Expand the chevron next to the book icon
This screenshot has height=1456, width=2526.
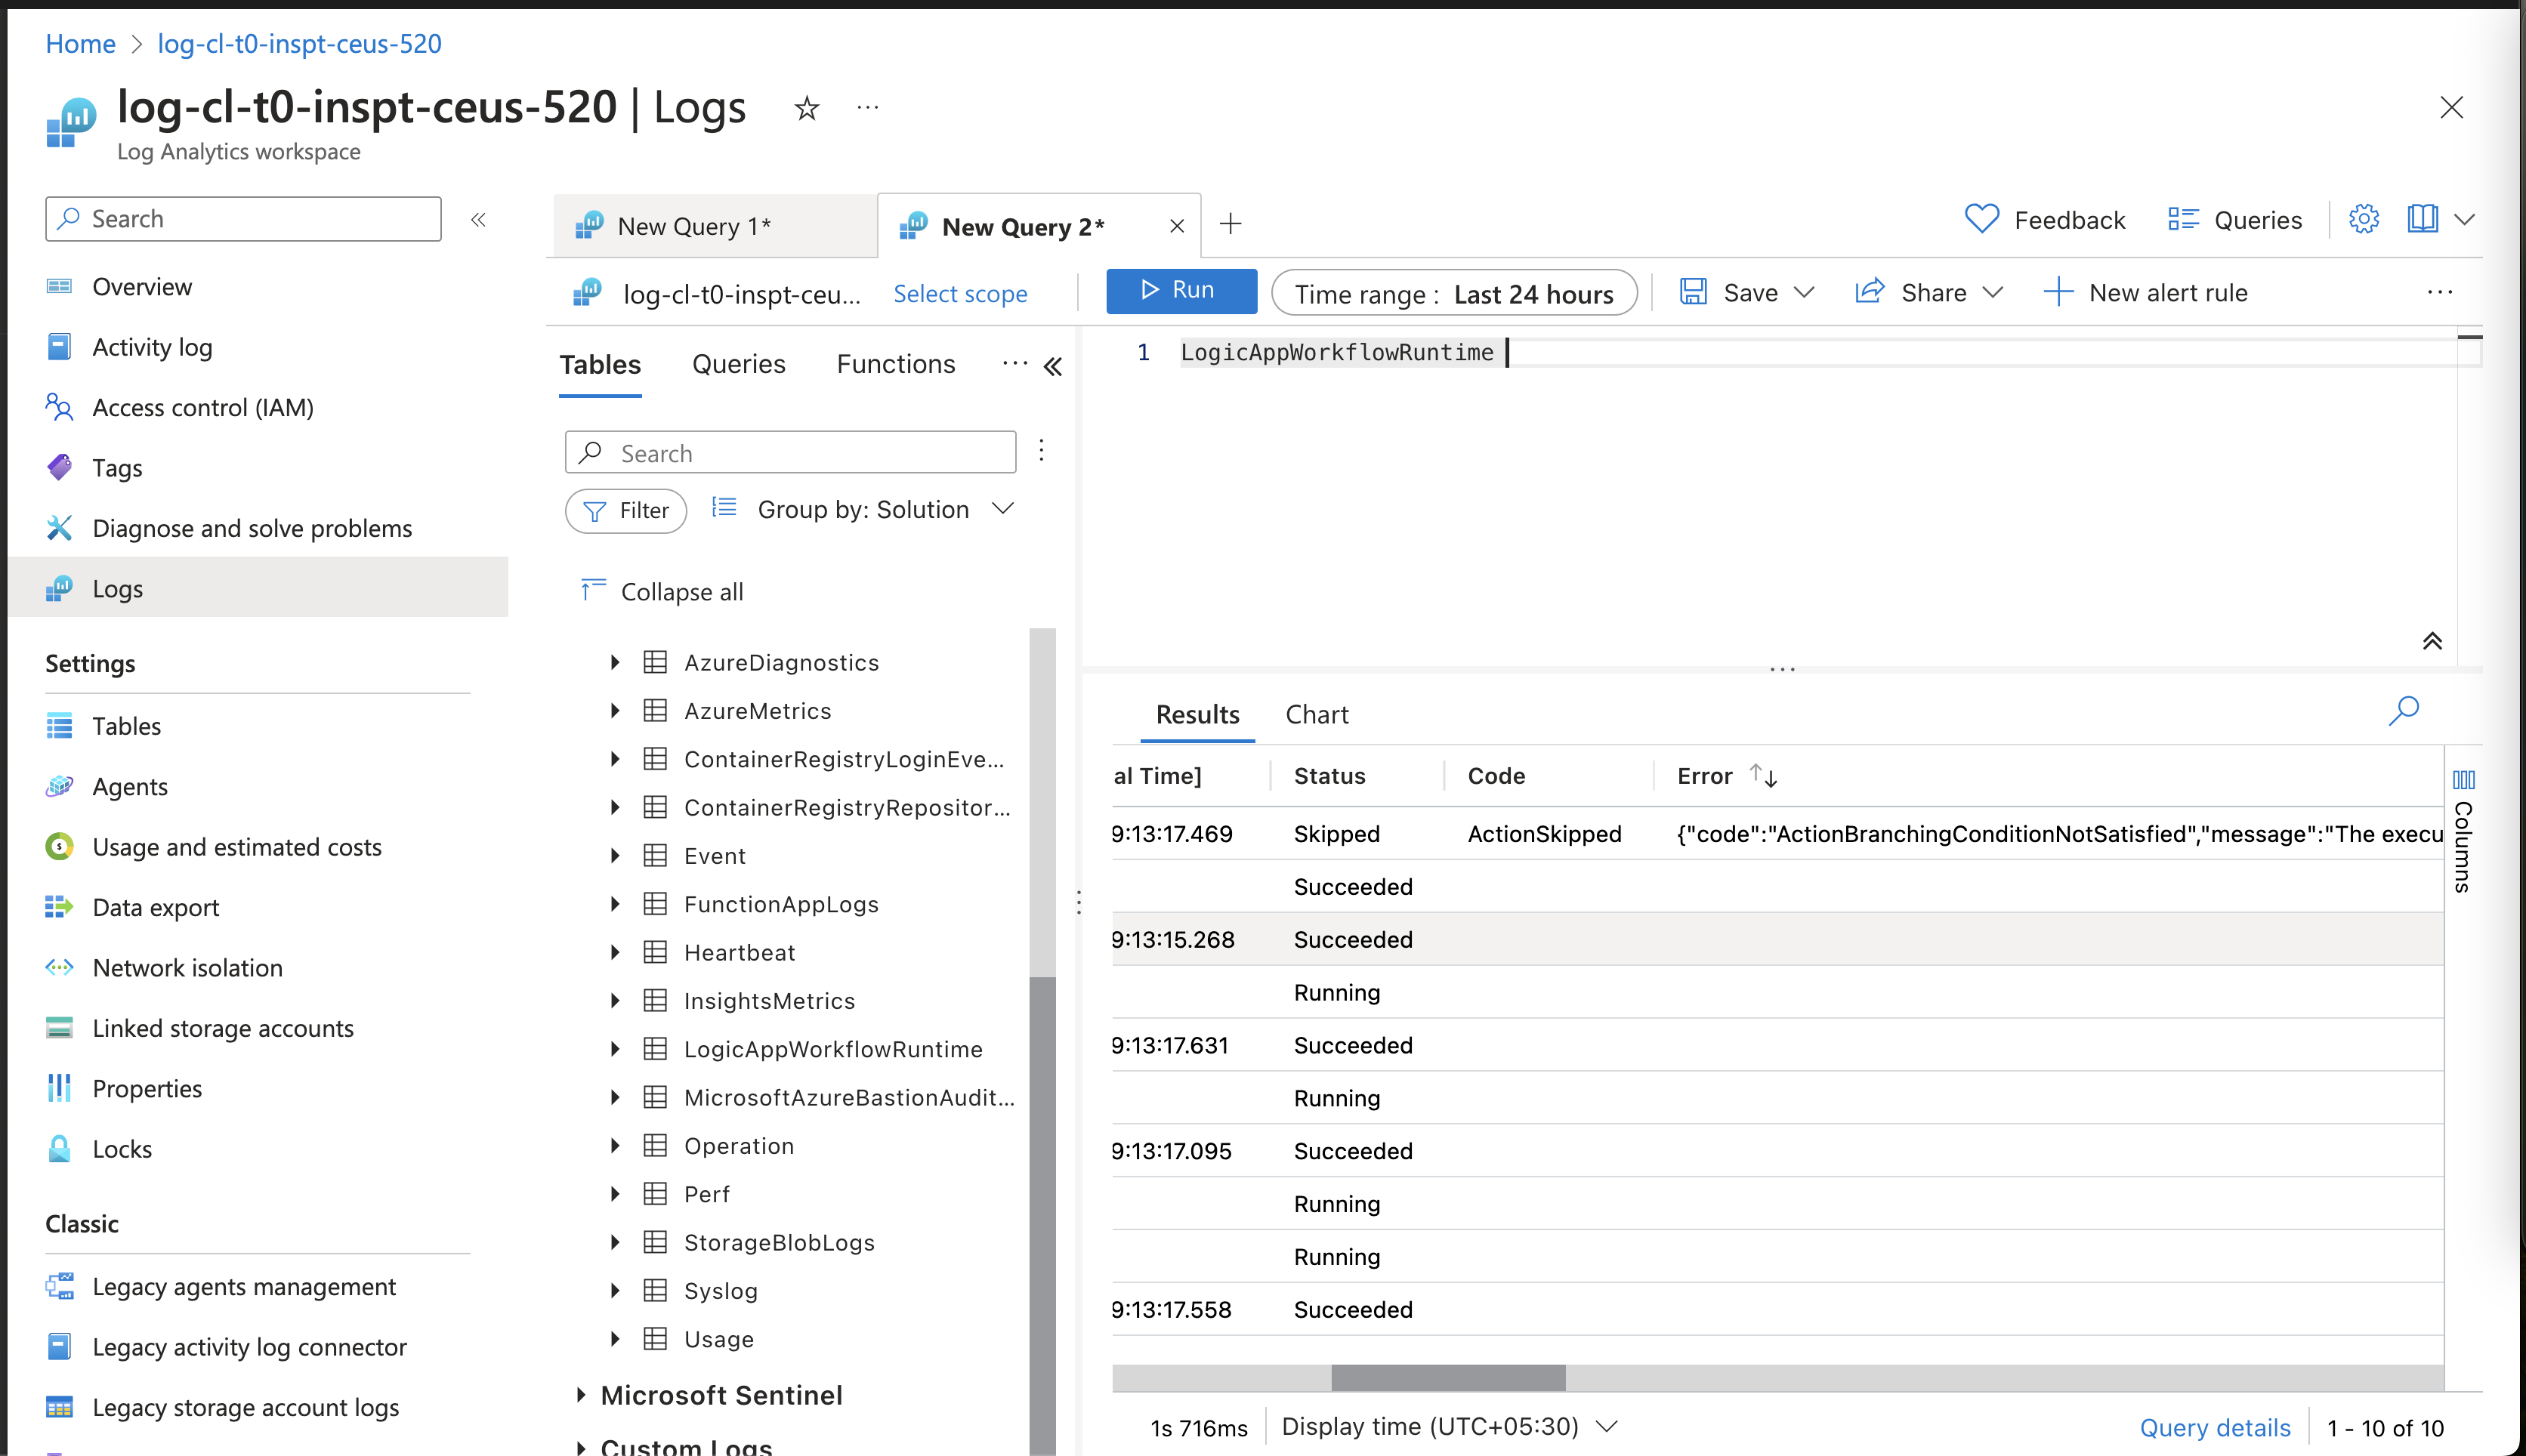(x=2465, y=219)
